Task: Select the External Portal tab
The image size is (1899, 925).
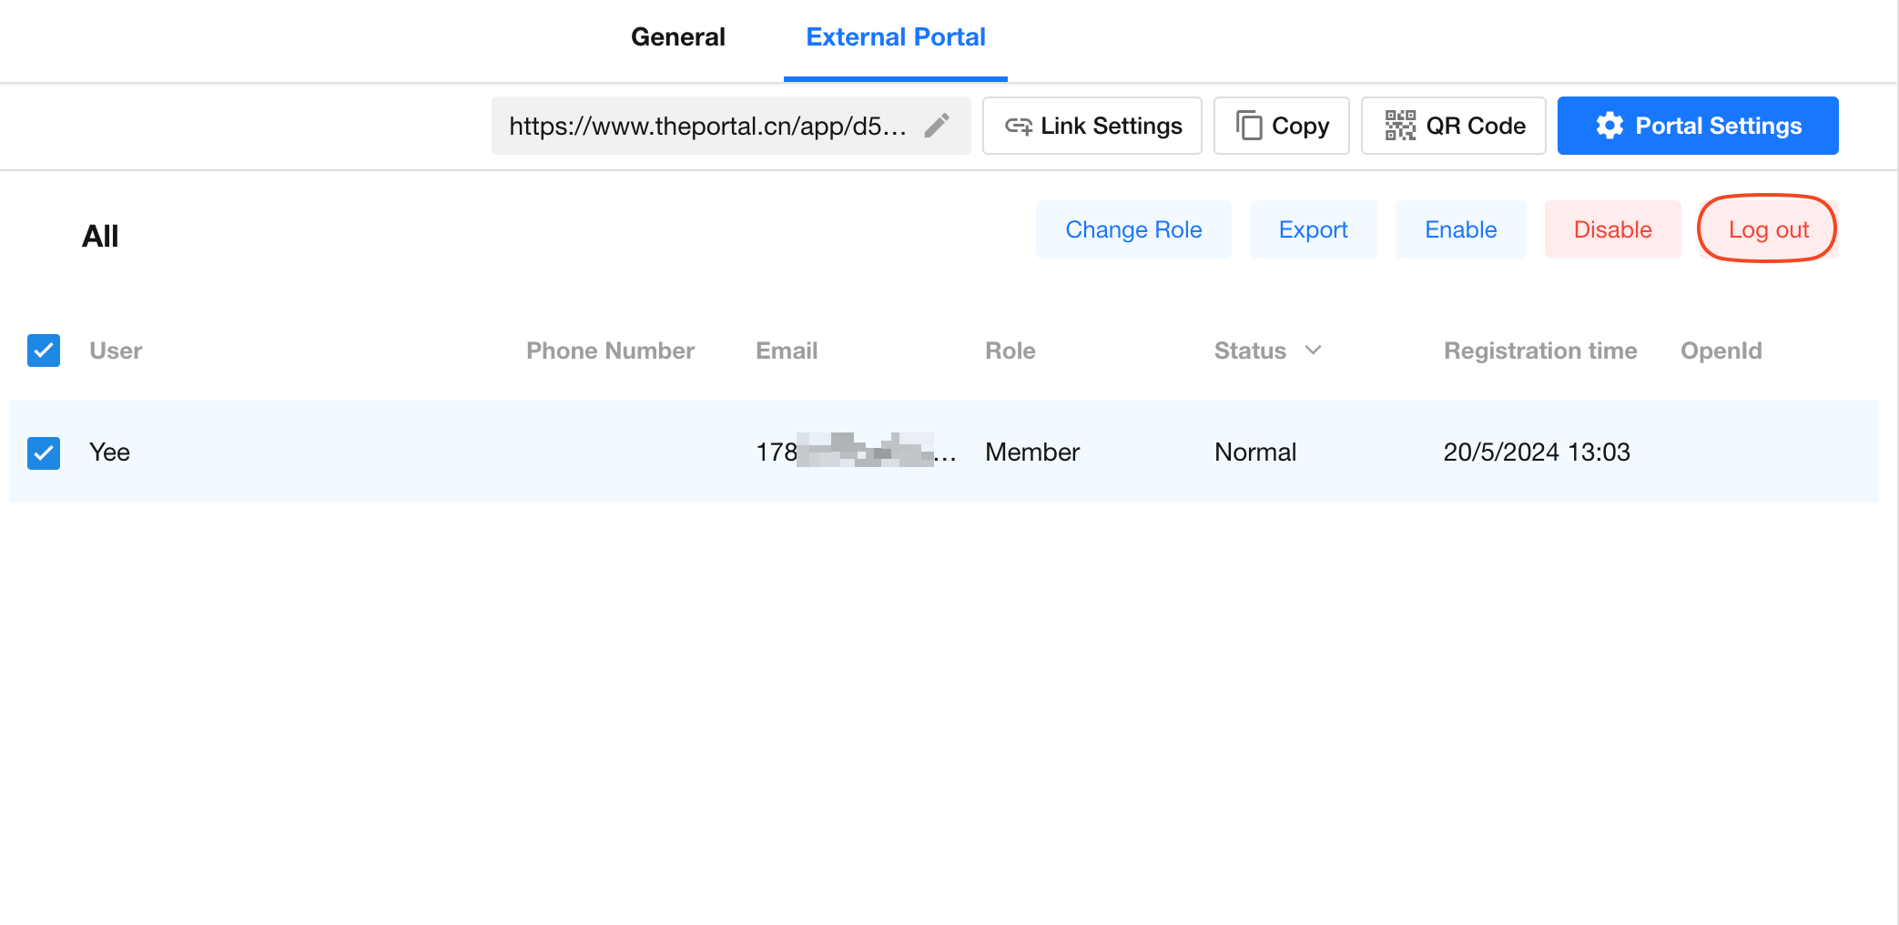Action: tap(895, 37)
